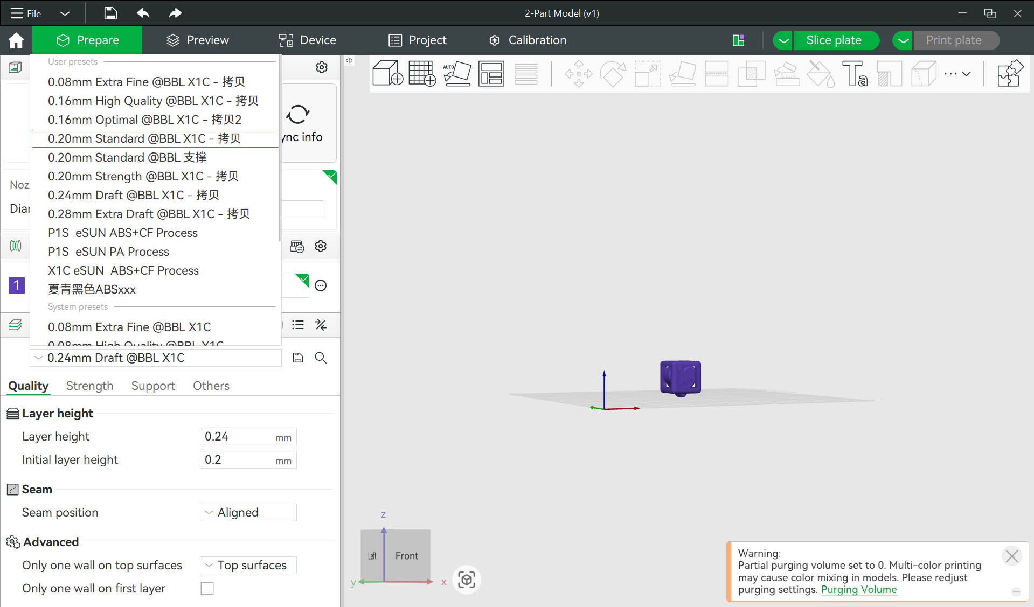Open the Slice plate dropdown arrow
This screenshot has width=1034, height=607.
783,40
